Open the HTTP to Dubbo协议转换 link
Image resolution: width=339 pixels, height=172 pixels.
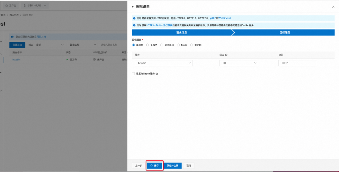point(159,25)
